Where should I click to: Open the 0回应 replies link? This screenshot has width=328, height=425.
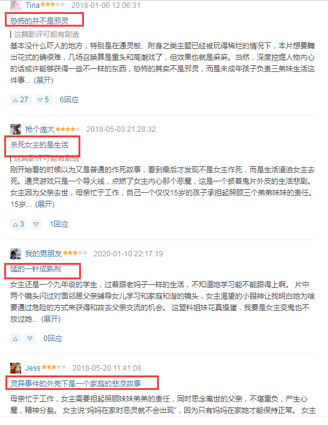point(53,339)
